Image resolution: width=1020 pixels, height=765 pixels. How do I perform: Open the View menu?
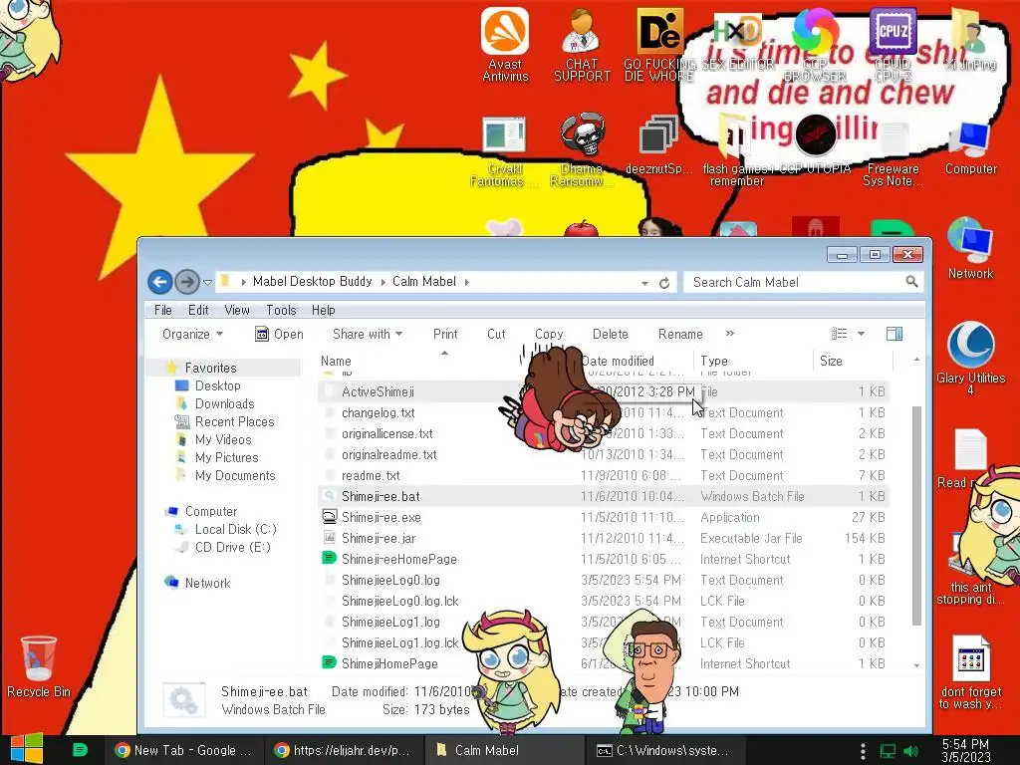pyautogui.click(x=237, y=310)
